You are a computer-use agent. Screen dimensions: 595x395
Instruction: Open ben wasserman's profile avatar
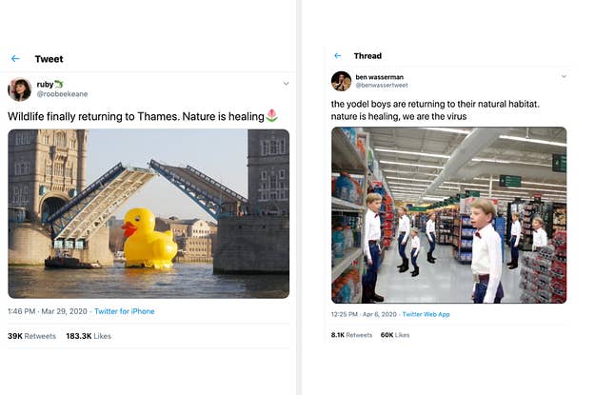[341, 81]
